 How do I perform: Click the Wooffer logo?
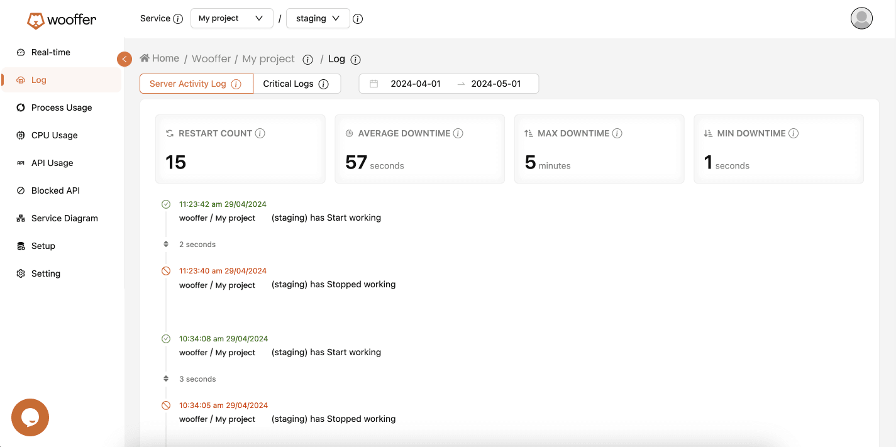62,20
